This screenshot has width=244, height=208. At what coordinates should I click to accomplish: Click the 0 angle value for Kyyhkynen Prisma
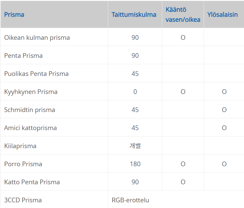tap(135, 92)
